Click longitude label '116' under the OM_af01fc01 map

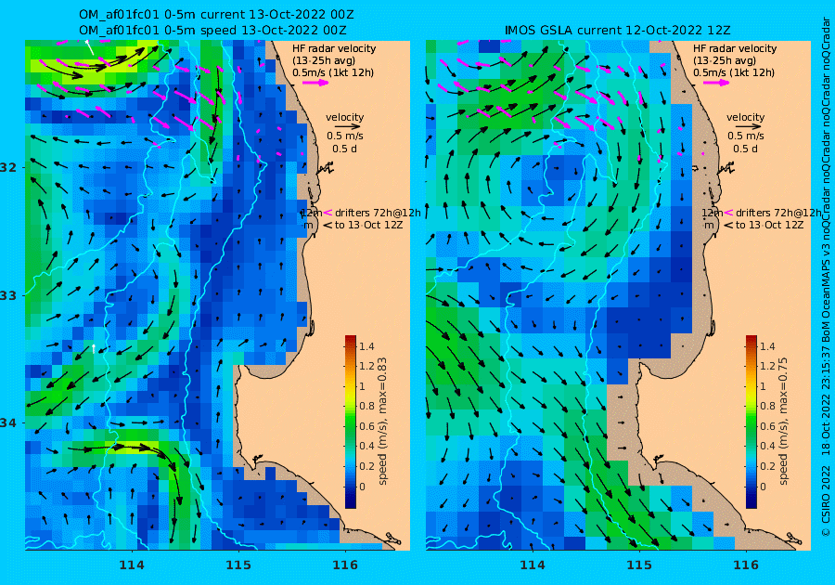(345, 565)
